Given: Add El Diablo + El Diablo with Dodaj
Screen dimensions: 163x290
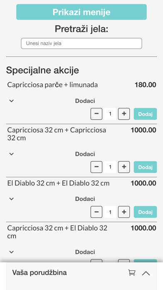Looking at the screenshot, I should click(x=145, y=212).
